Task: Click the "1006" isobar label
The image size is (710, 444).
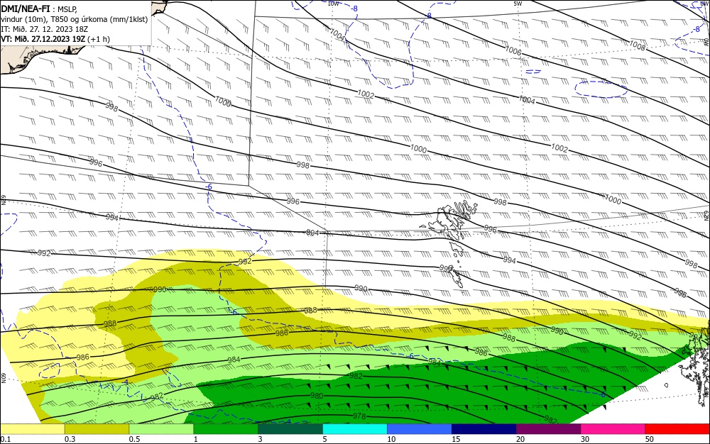Action: [x=513, y=50]
